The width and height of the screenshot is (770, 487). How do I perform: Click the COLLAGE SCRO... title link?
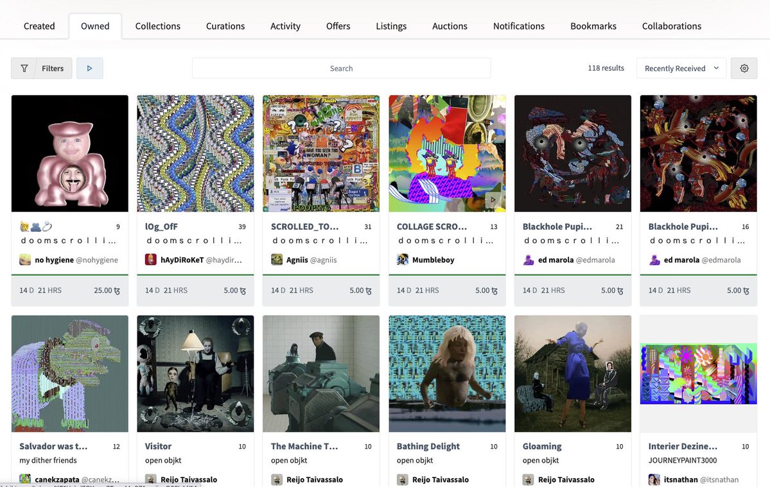(x=432, y=226)
